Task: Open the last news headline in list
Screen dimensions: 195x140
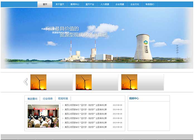Action: tap(86, 127)
